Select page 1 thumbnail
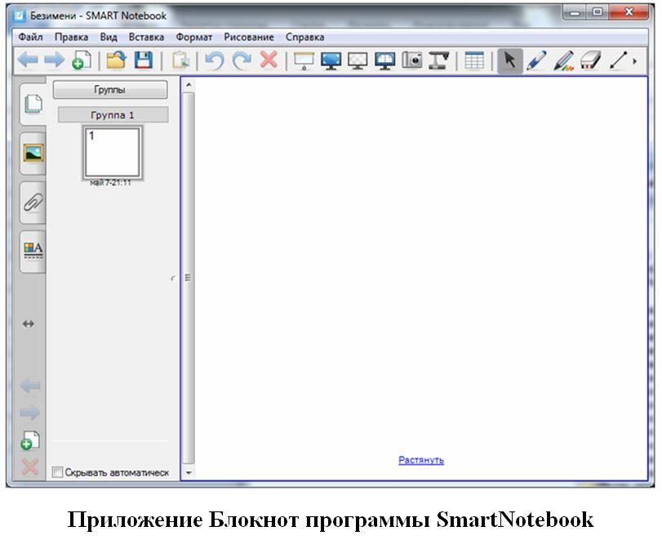Viewport: 662px width, 540px height. coord(113,153)
